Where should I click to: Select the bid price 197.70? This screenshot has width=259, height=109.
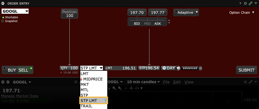click(137, 13)
